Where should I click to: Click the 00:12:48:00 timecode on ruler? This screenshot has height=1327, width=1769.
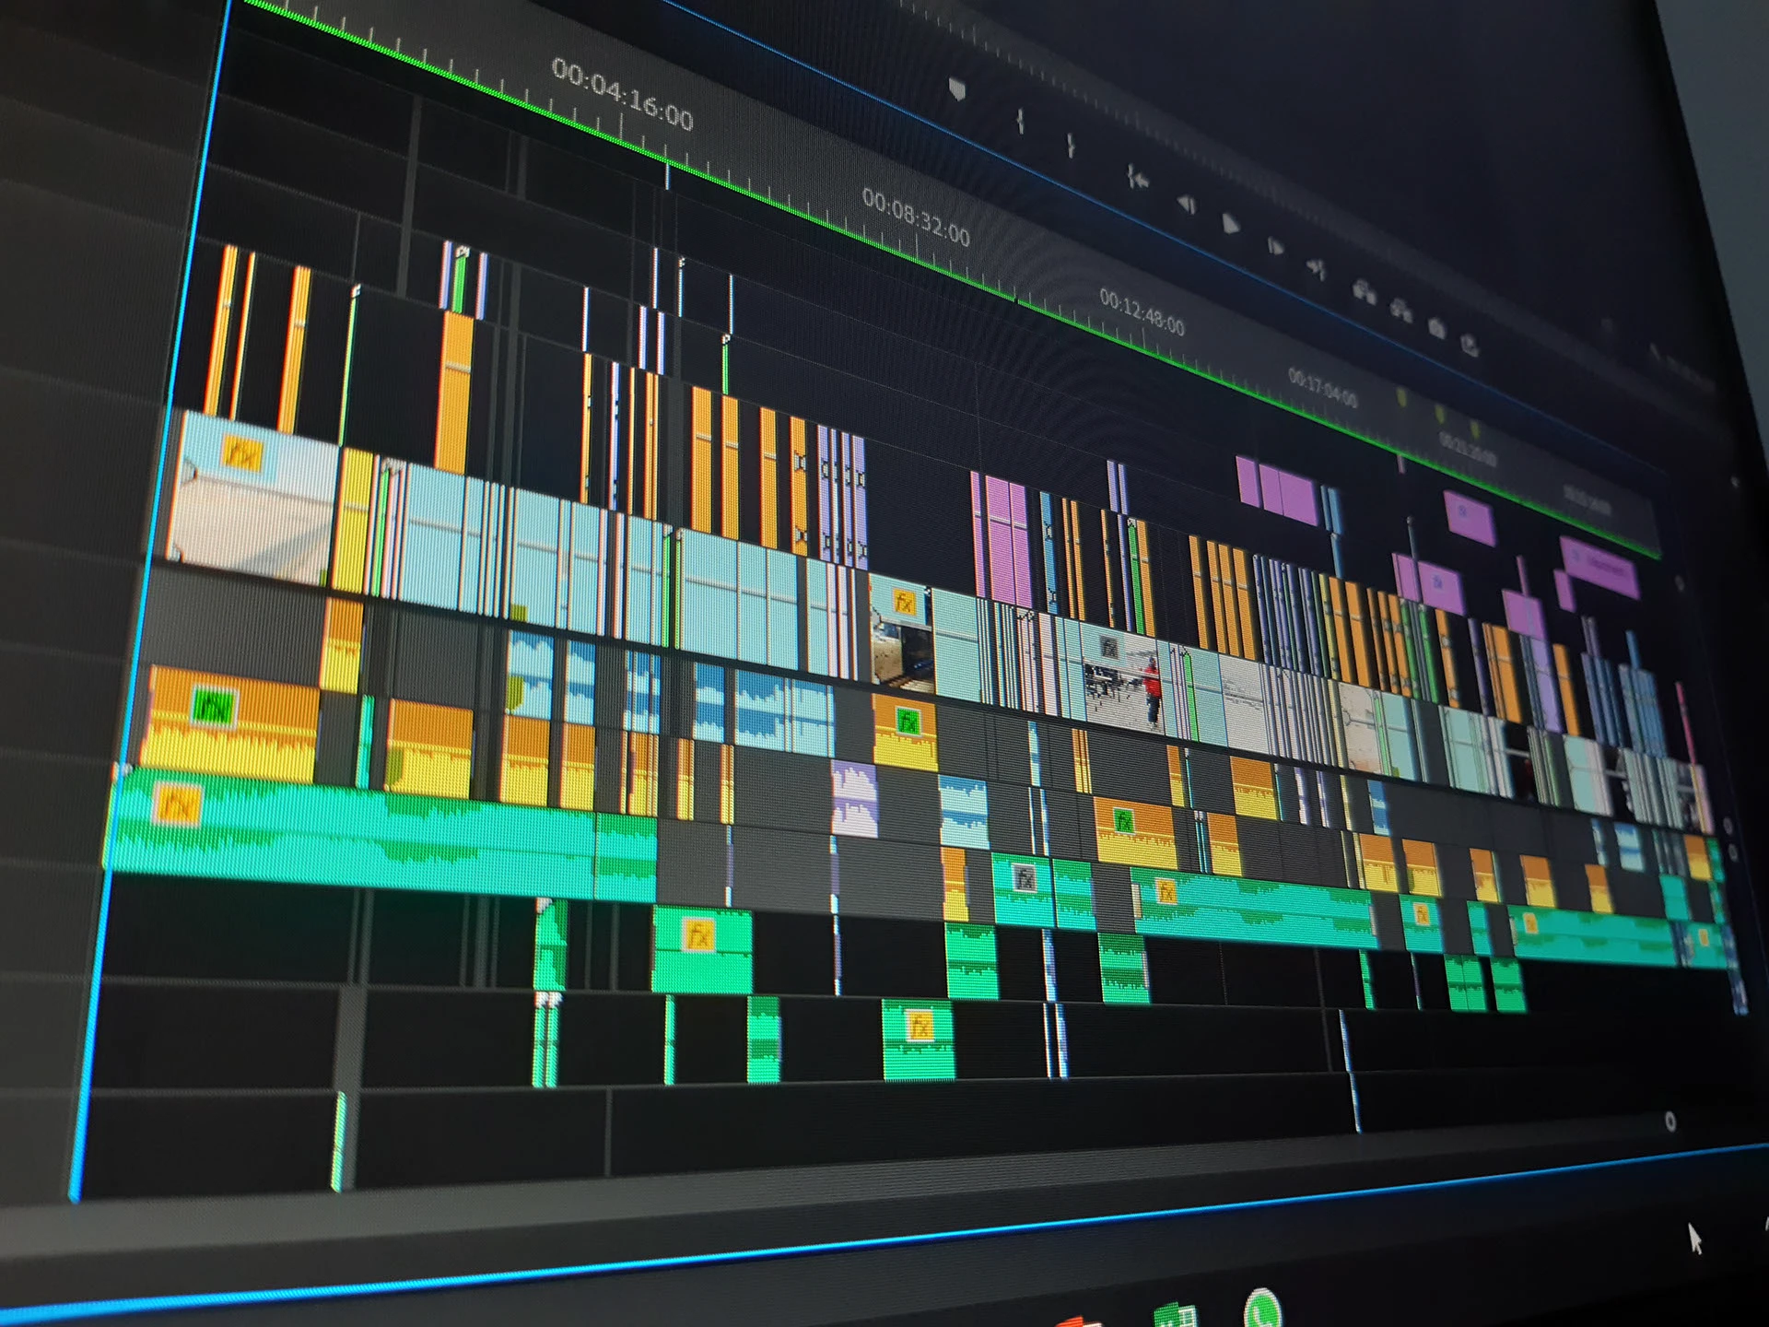pos(1142,311)
